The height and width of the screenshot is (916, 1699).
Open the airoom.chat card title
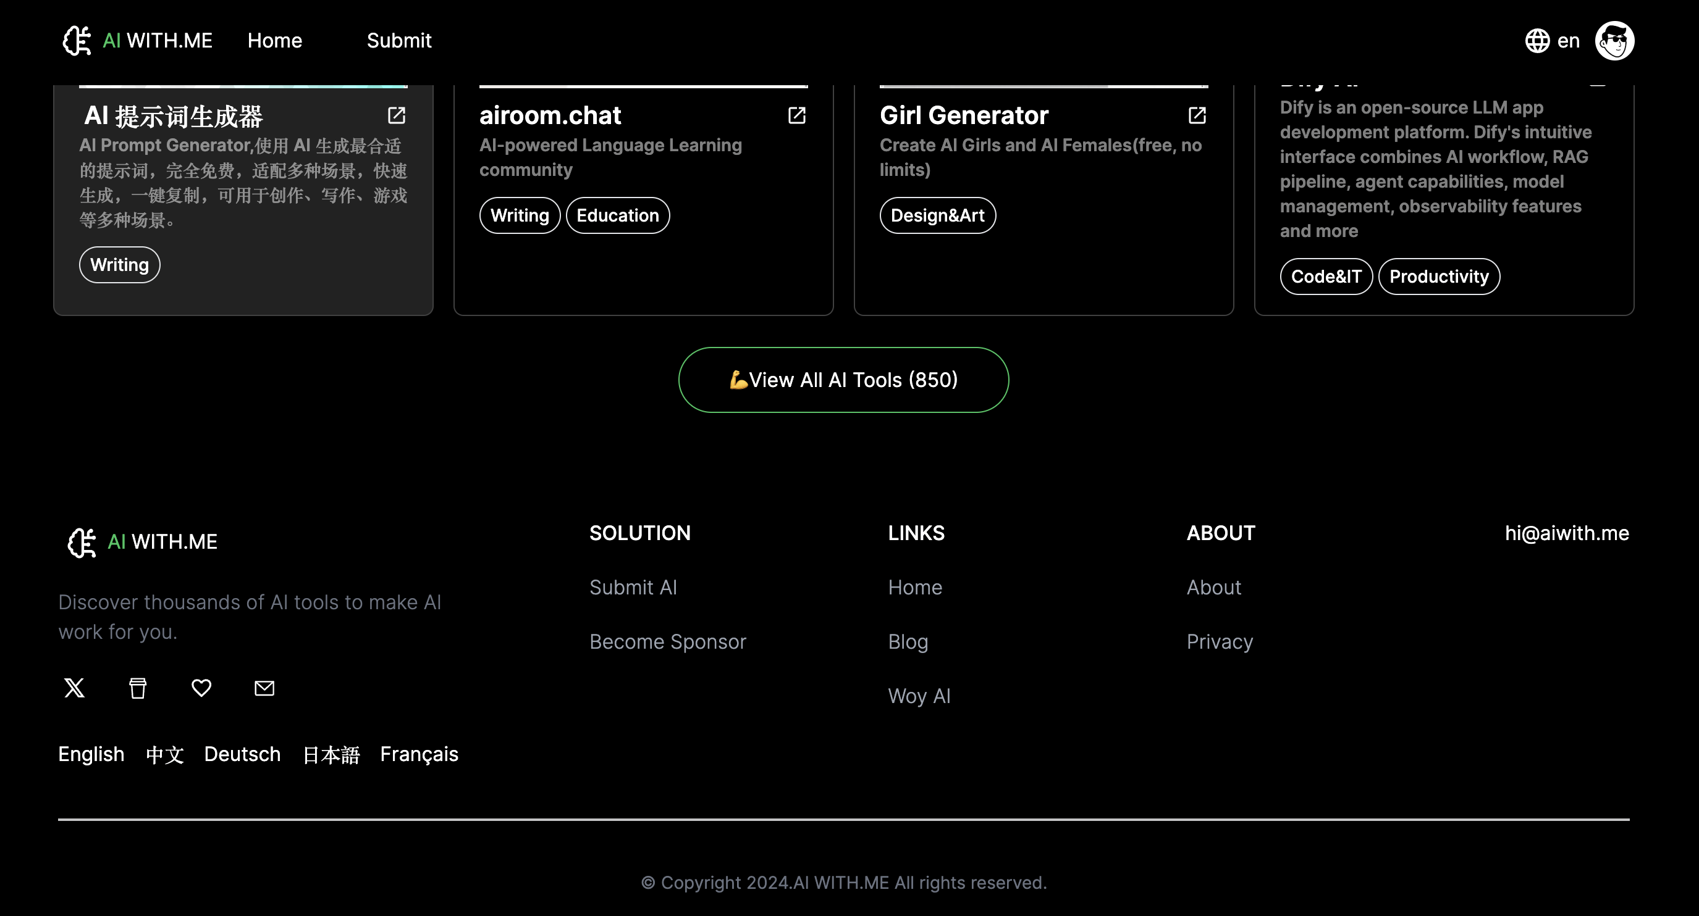click(550, 115)
